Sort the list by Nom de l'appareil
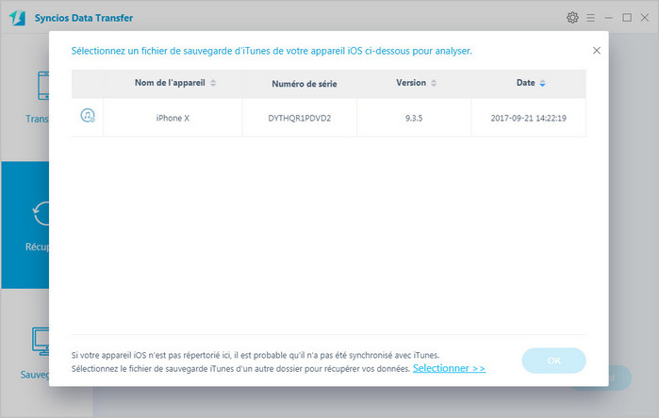The image size is (659, 418). (213, 84)
